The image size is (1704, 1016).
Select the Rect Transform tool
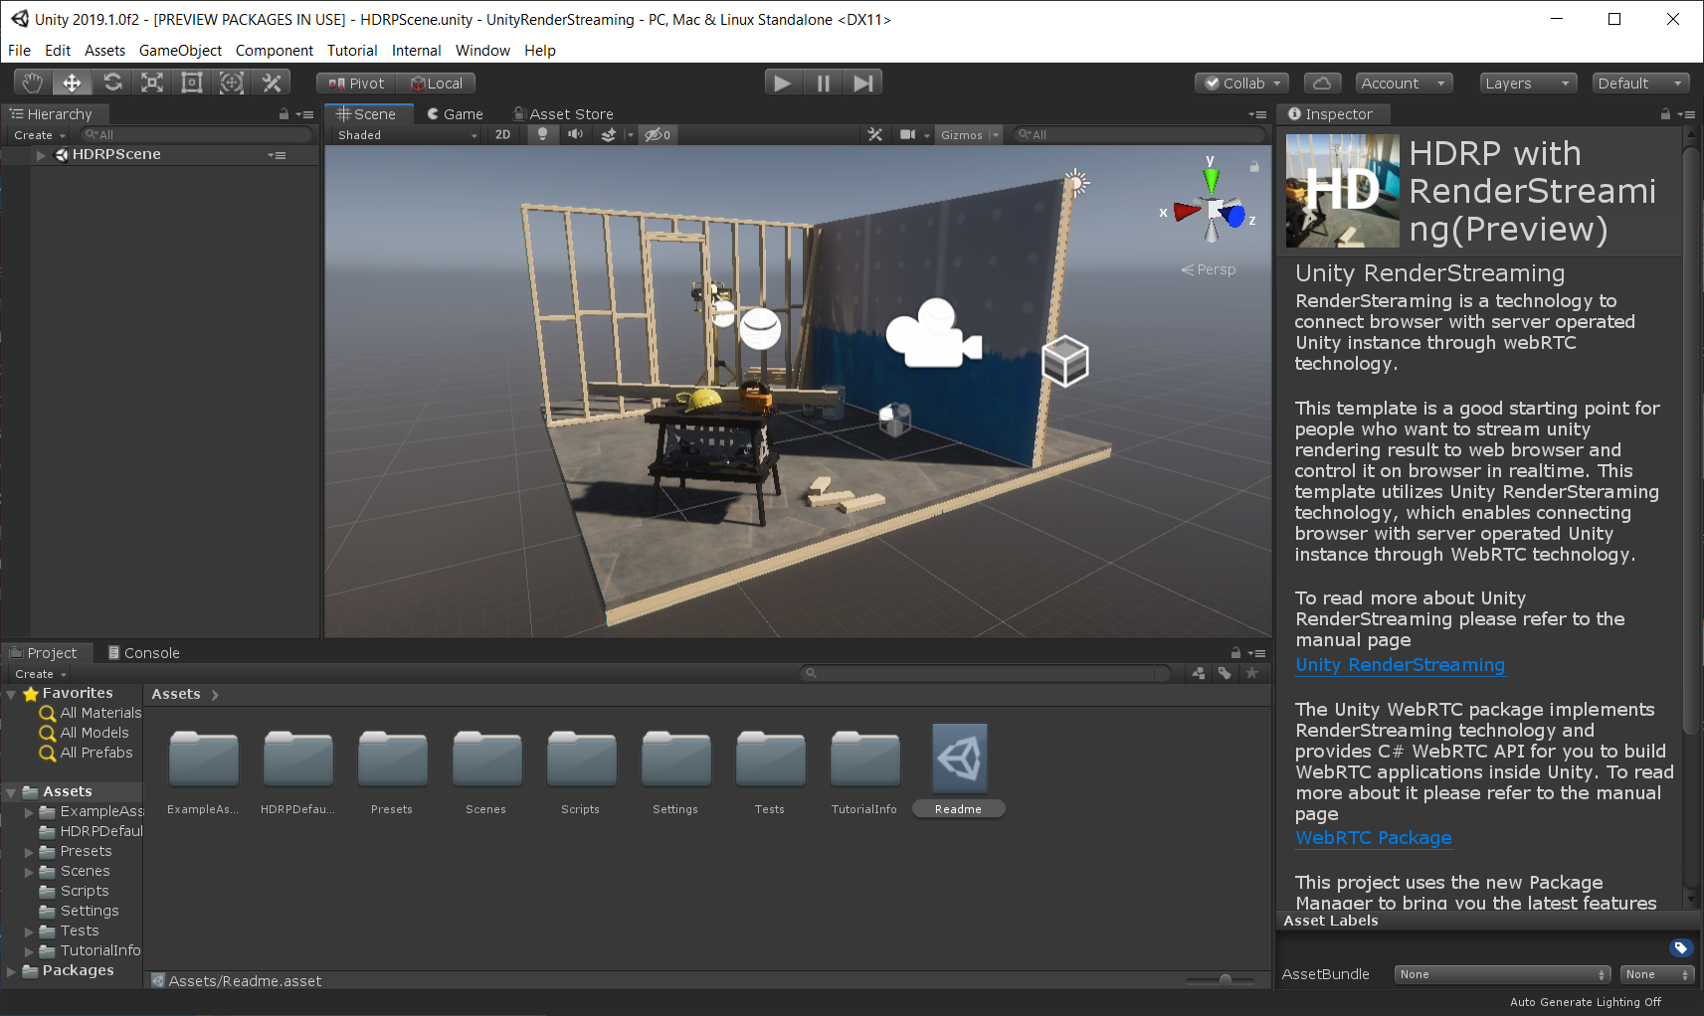click(x=192, y=83)
